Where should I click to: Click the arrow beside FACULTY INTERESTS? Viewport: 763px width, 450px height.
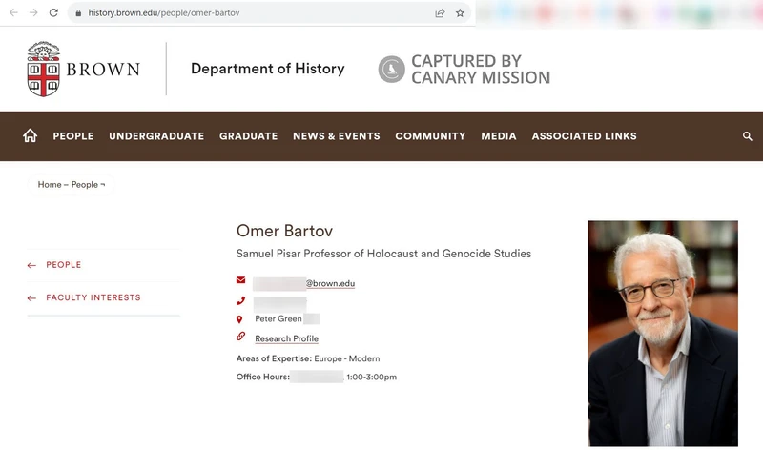point(31,297)
